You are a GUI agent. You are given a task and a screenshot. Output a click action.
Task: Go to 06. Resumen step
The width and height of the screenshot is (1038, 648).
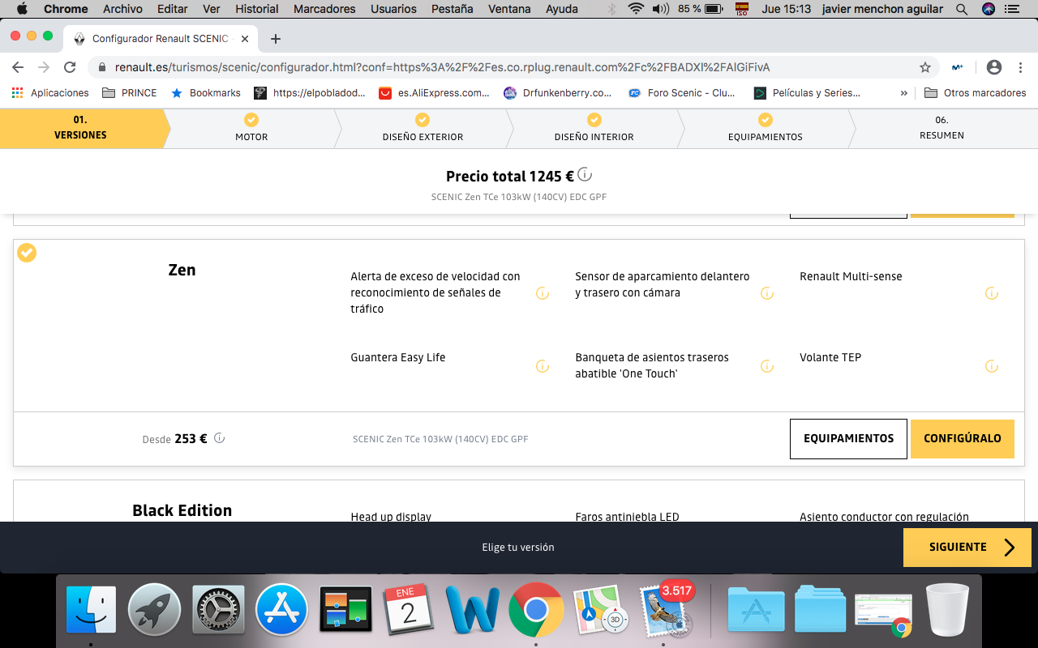[941, 128]
